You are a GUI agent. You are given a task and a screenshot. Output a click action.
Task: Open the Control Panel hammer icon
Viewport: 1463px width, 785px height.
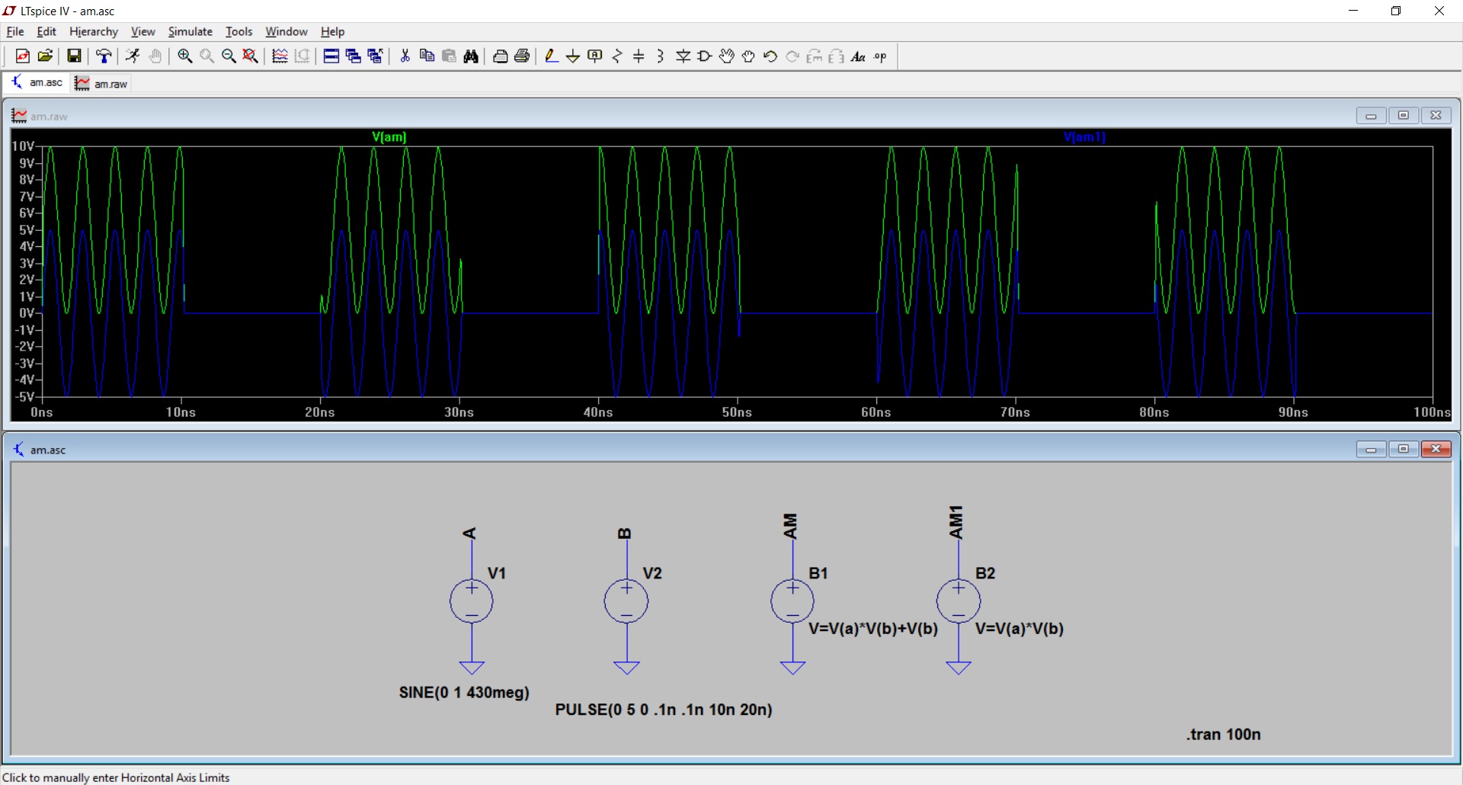click(x=104, y=56)
